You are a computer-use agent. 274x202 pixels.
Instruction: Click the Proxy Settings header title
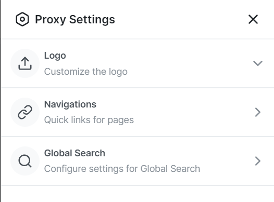75,19
